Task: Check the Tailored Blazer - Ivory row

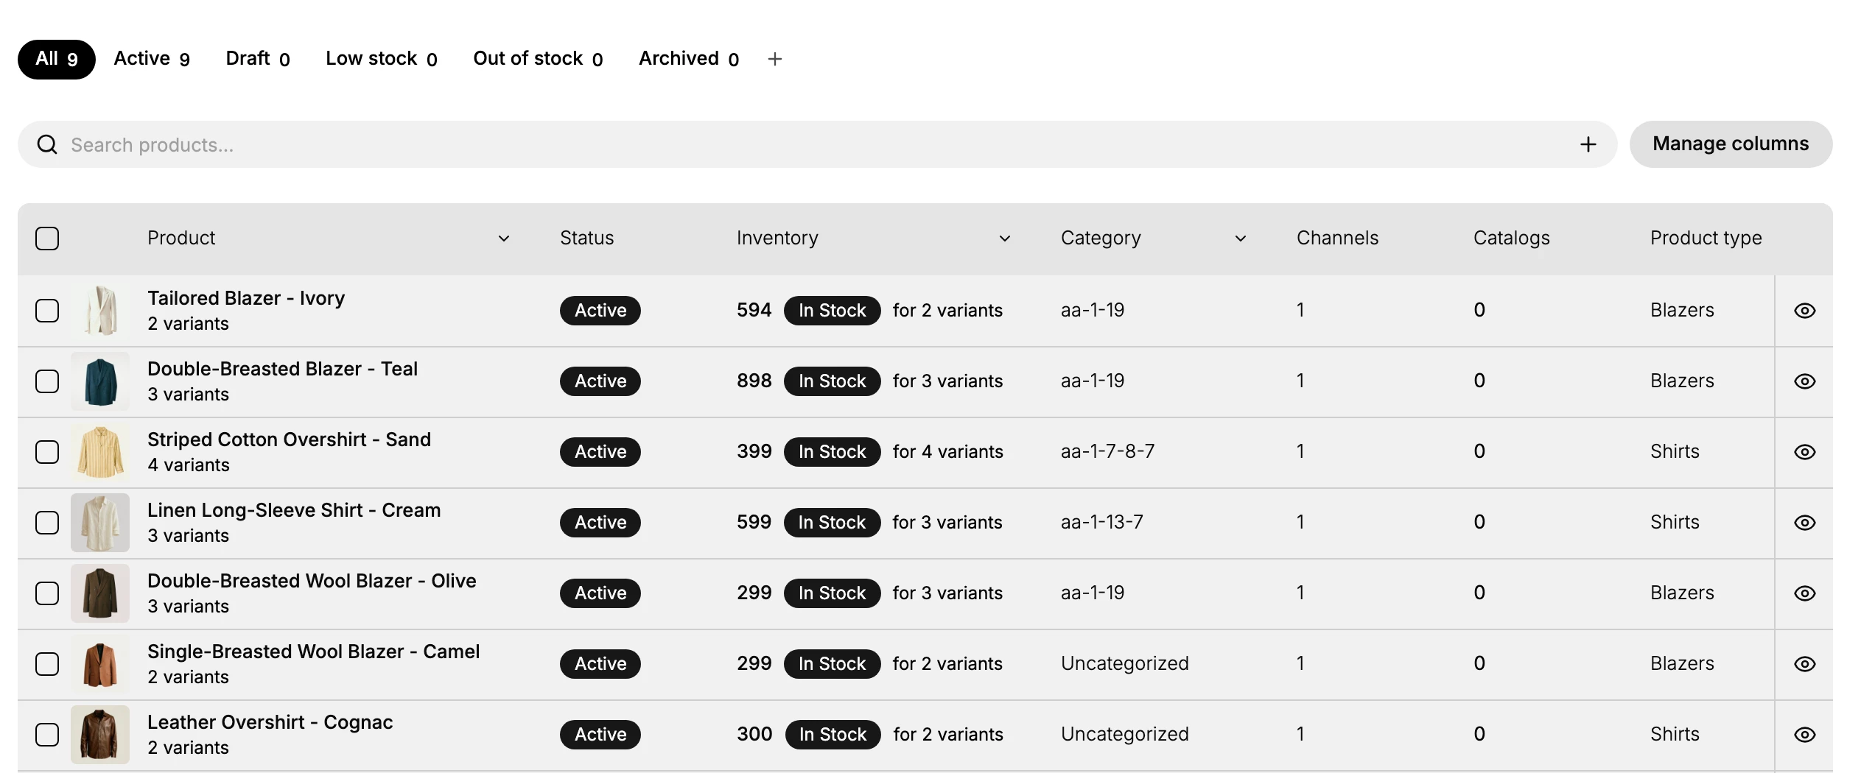Action: pos(47,311)
